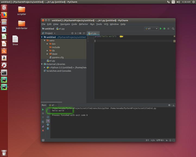Click the n/a line separator in status bar

pyautogui.click(x=153, y=140)
